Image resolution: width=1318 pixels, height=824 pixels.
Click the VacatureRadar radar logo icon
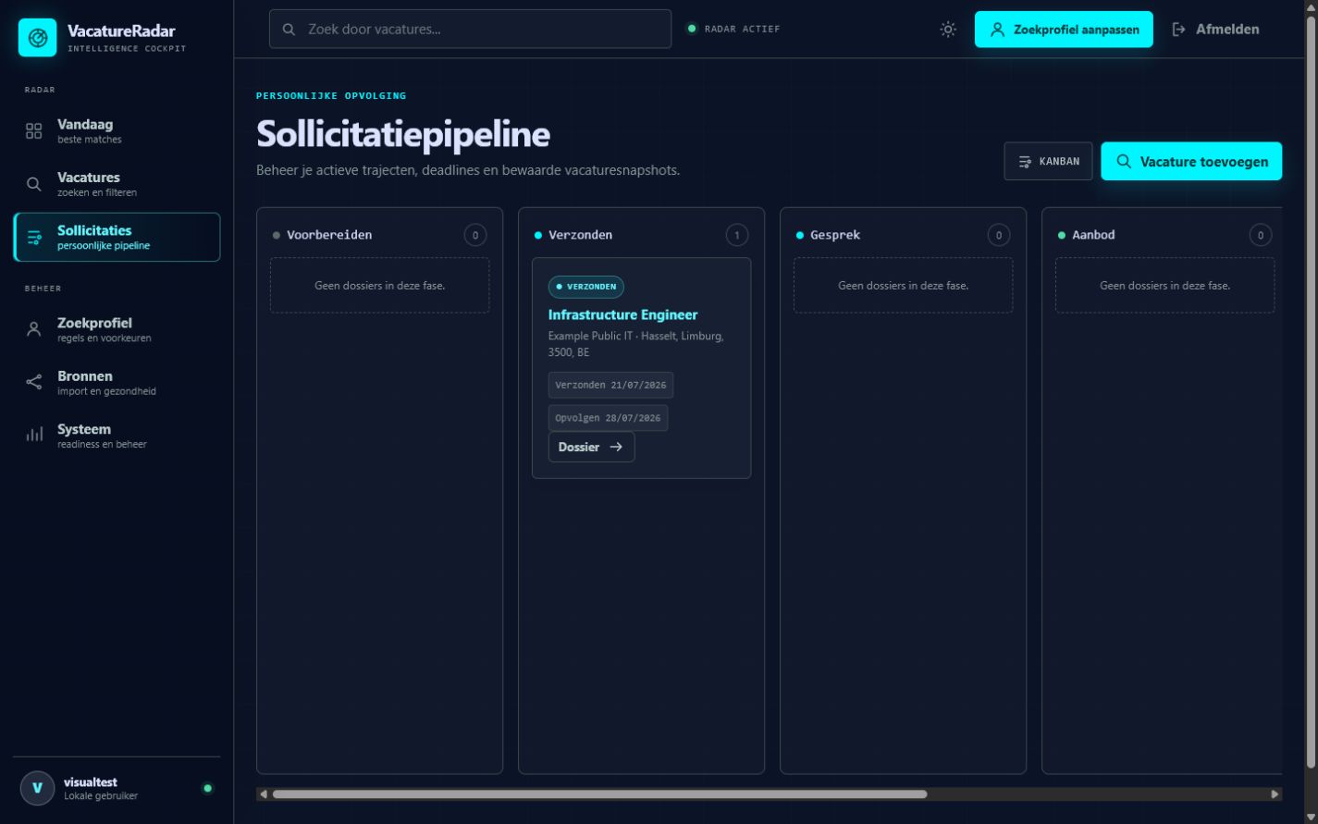pyautogui.click(x=37, y=38)
